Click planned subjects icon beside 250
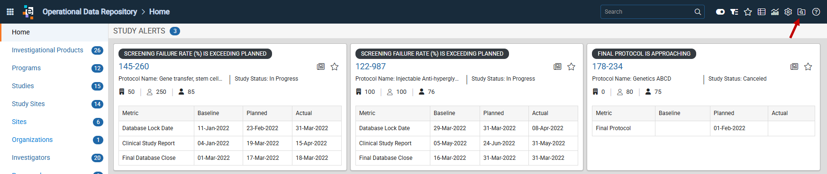Image resolution: width=827 pixels, height=174 pixels. tap(150, 92)
